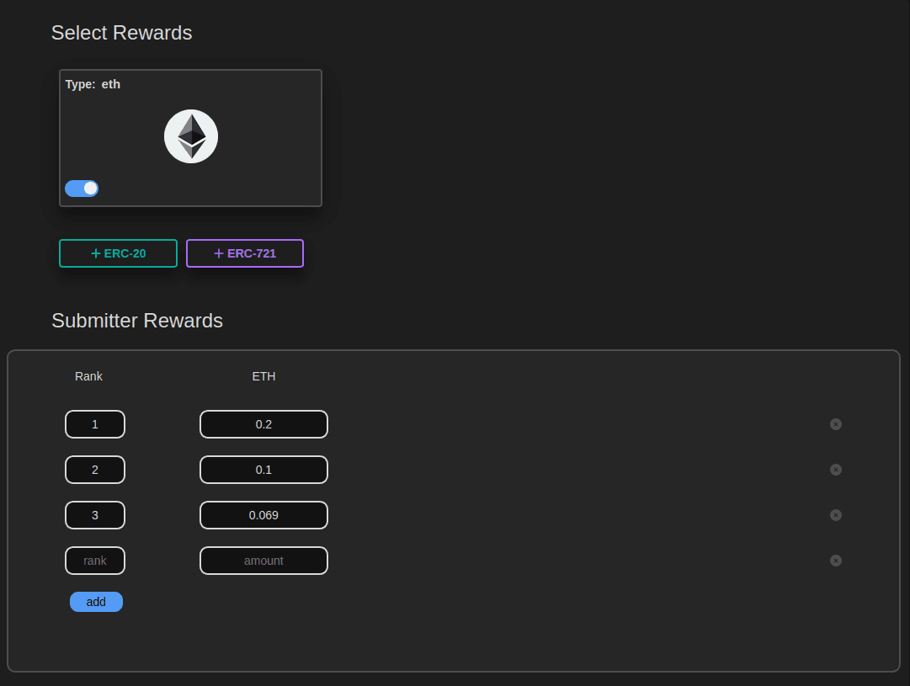
Task: Delete the empty placeholder reward row
Action: click(836, 561)
